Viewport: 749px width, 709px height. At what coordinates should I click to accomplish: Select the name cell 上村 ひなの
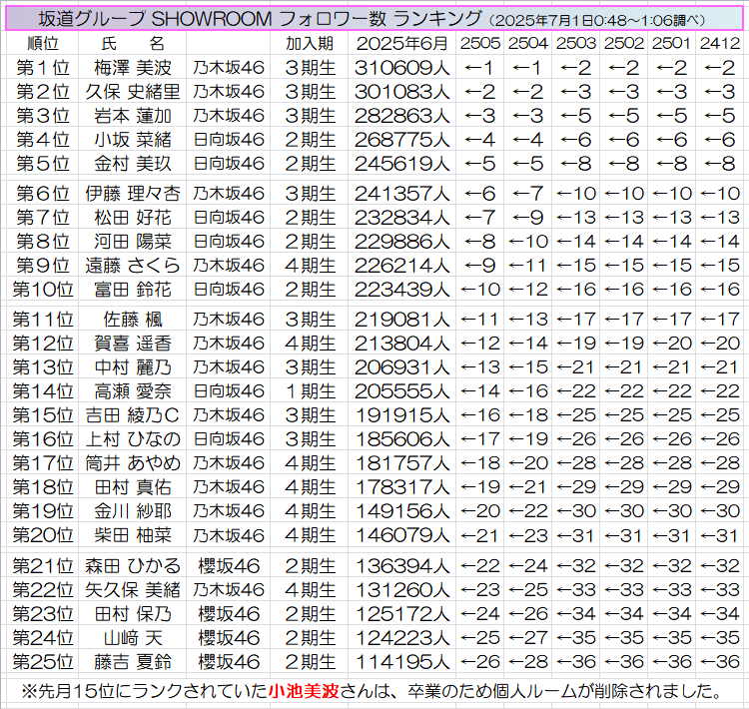tap(133, 438)
